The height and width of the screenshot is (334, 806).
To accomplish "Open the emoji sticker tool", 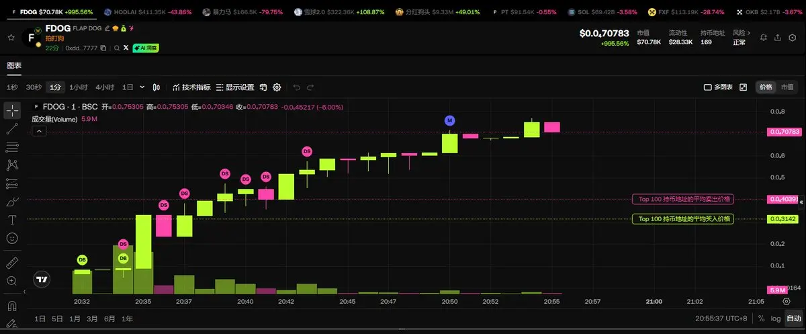I will tap(12, 238).
